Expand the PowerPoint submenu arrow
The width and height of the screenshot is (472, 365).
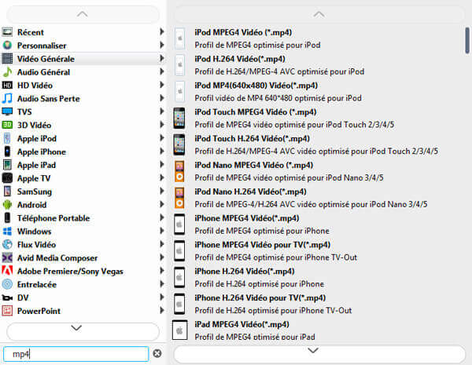pos(162,311)
